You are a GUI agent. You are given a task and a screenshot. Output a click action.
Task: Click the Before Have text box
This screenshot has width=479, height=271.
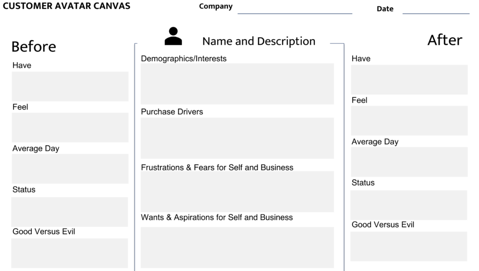tap(70, 86)
